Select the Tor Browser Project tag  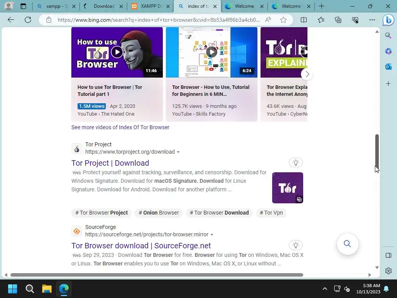102,213
